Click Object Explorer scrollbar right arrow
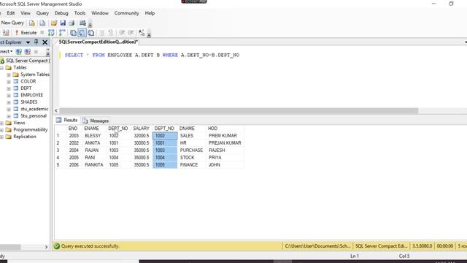The image size is (467, 263). 46,247
